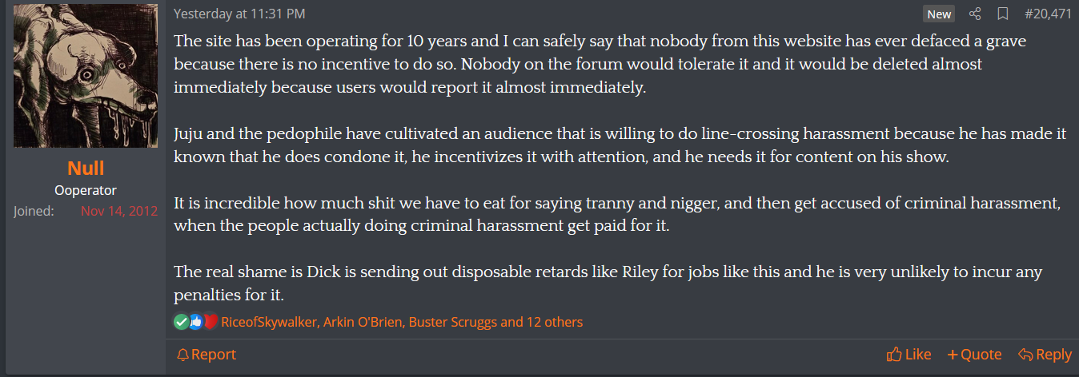
Task: Click the green checkmark reaction icon
Action: [x=181, y=322]
